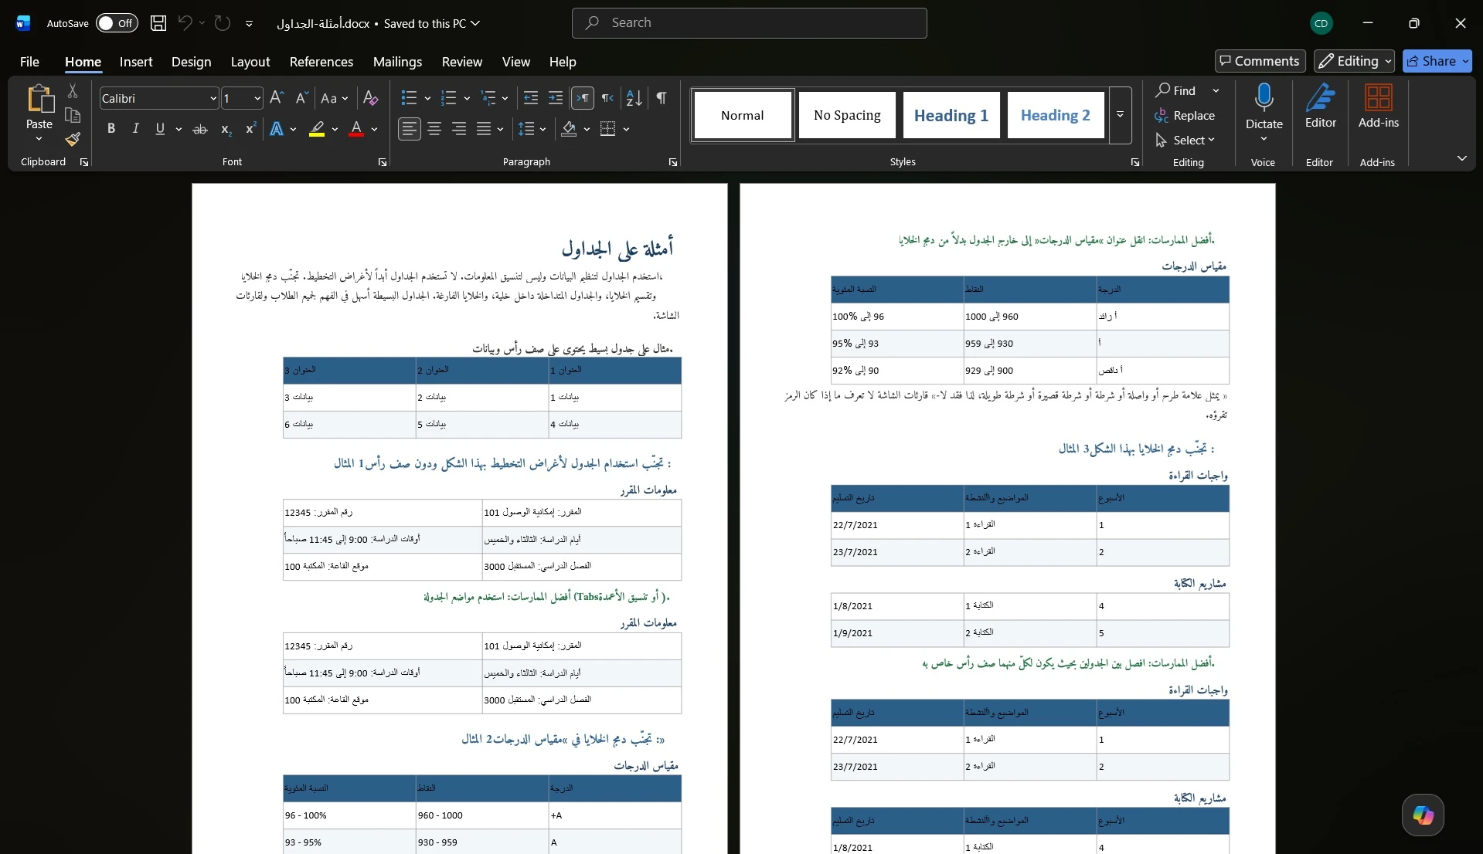Select the Format Painter brush
This screenshot has width=1483, height=854.
73,139
